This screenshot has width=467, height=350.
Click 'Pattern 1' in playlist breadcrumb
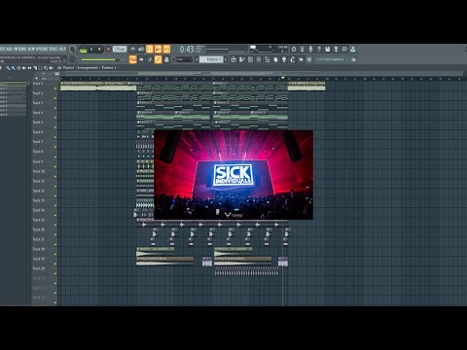pyautogui.click(x=109, y=68)
